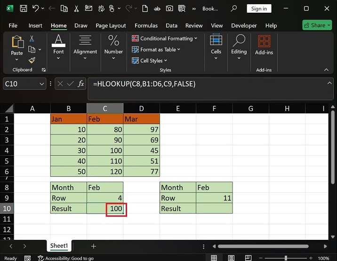337x261 pixels.
Task: Add a new sheet with plus button
Action: [94, 246]
